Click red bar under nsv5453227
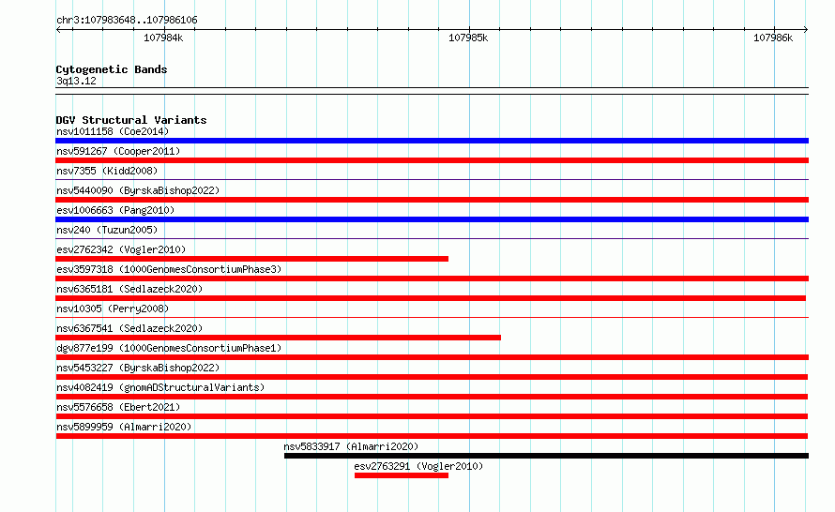 (x=432, y=377)
